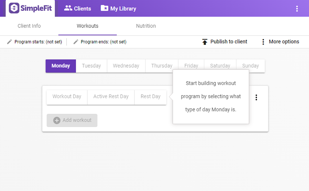Select the Wednesday day tab
Screen dimensions: 309x191
coord(126,66)
